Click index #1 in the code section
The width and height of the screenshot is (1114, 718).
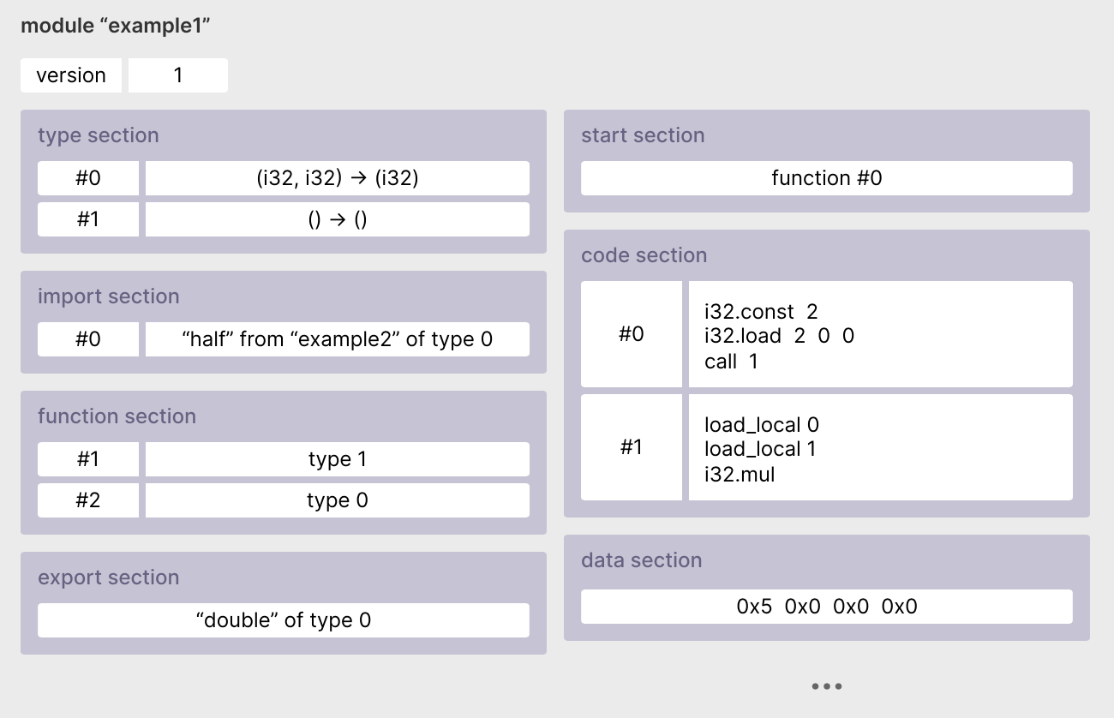[632, 447]
